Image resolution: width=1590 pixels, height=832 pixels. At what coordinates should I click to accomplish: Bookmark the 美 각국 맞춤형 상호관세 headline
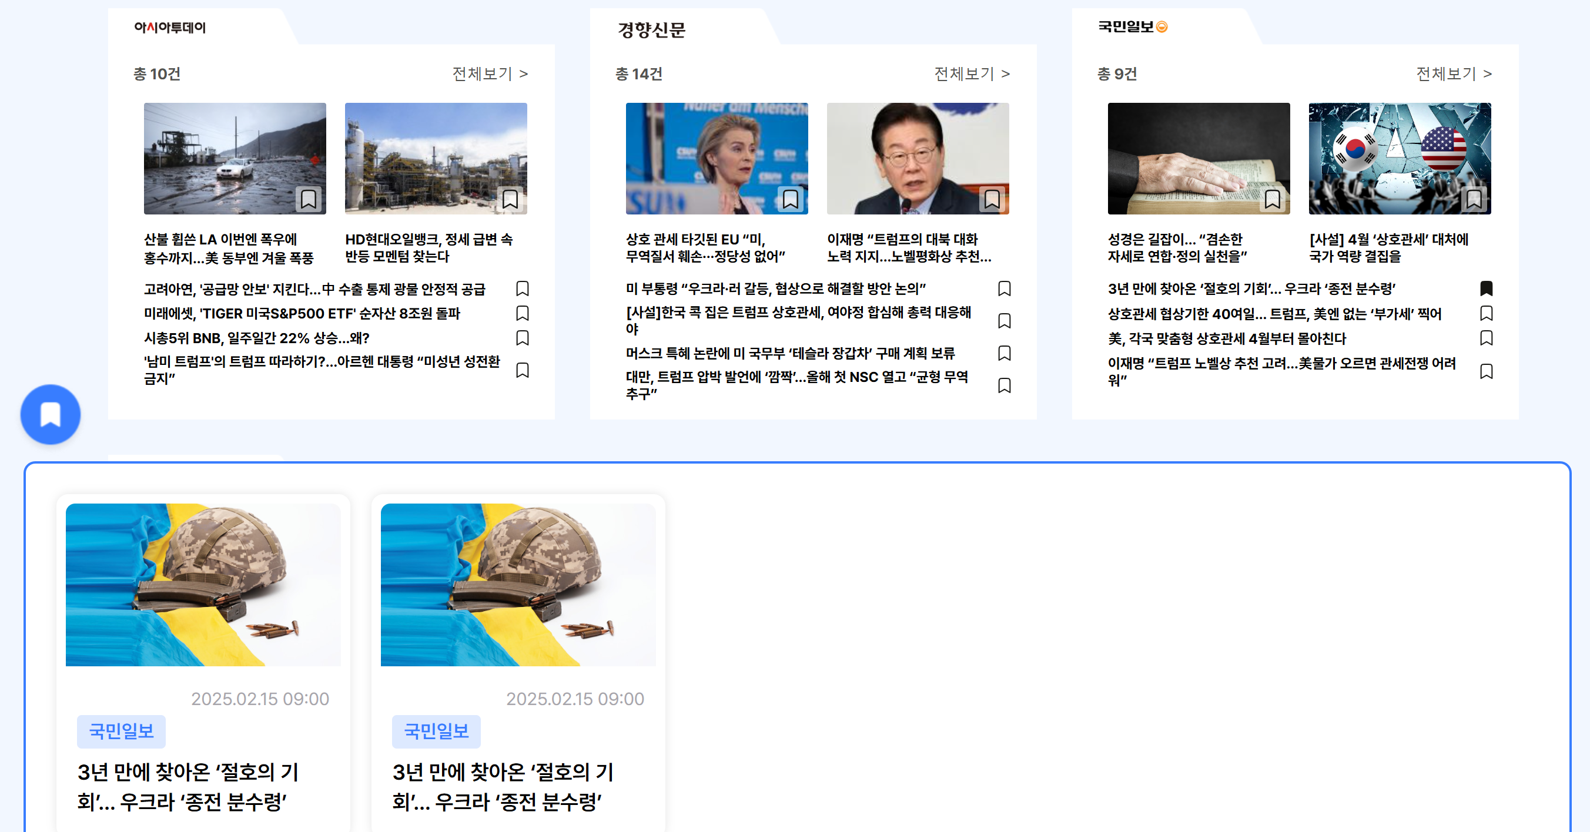tap(1487, 338)
